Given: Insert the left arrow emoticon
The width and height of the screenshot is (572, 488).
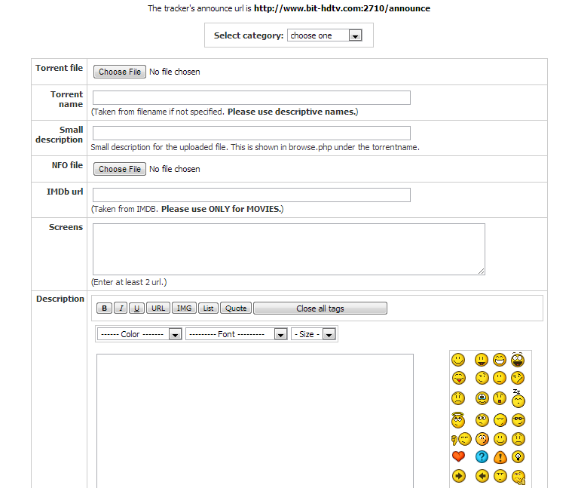Looking at the screenshot, I should [482, 476].
